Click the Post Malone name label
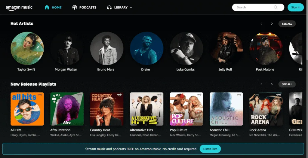Screen dimensions: 308x158 (x=265, y=69)
